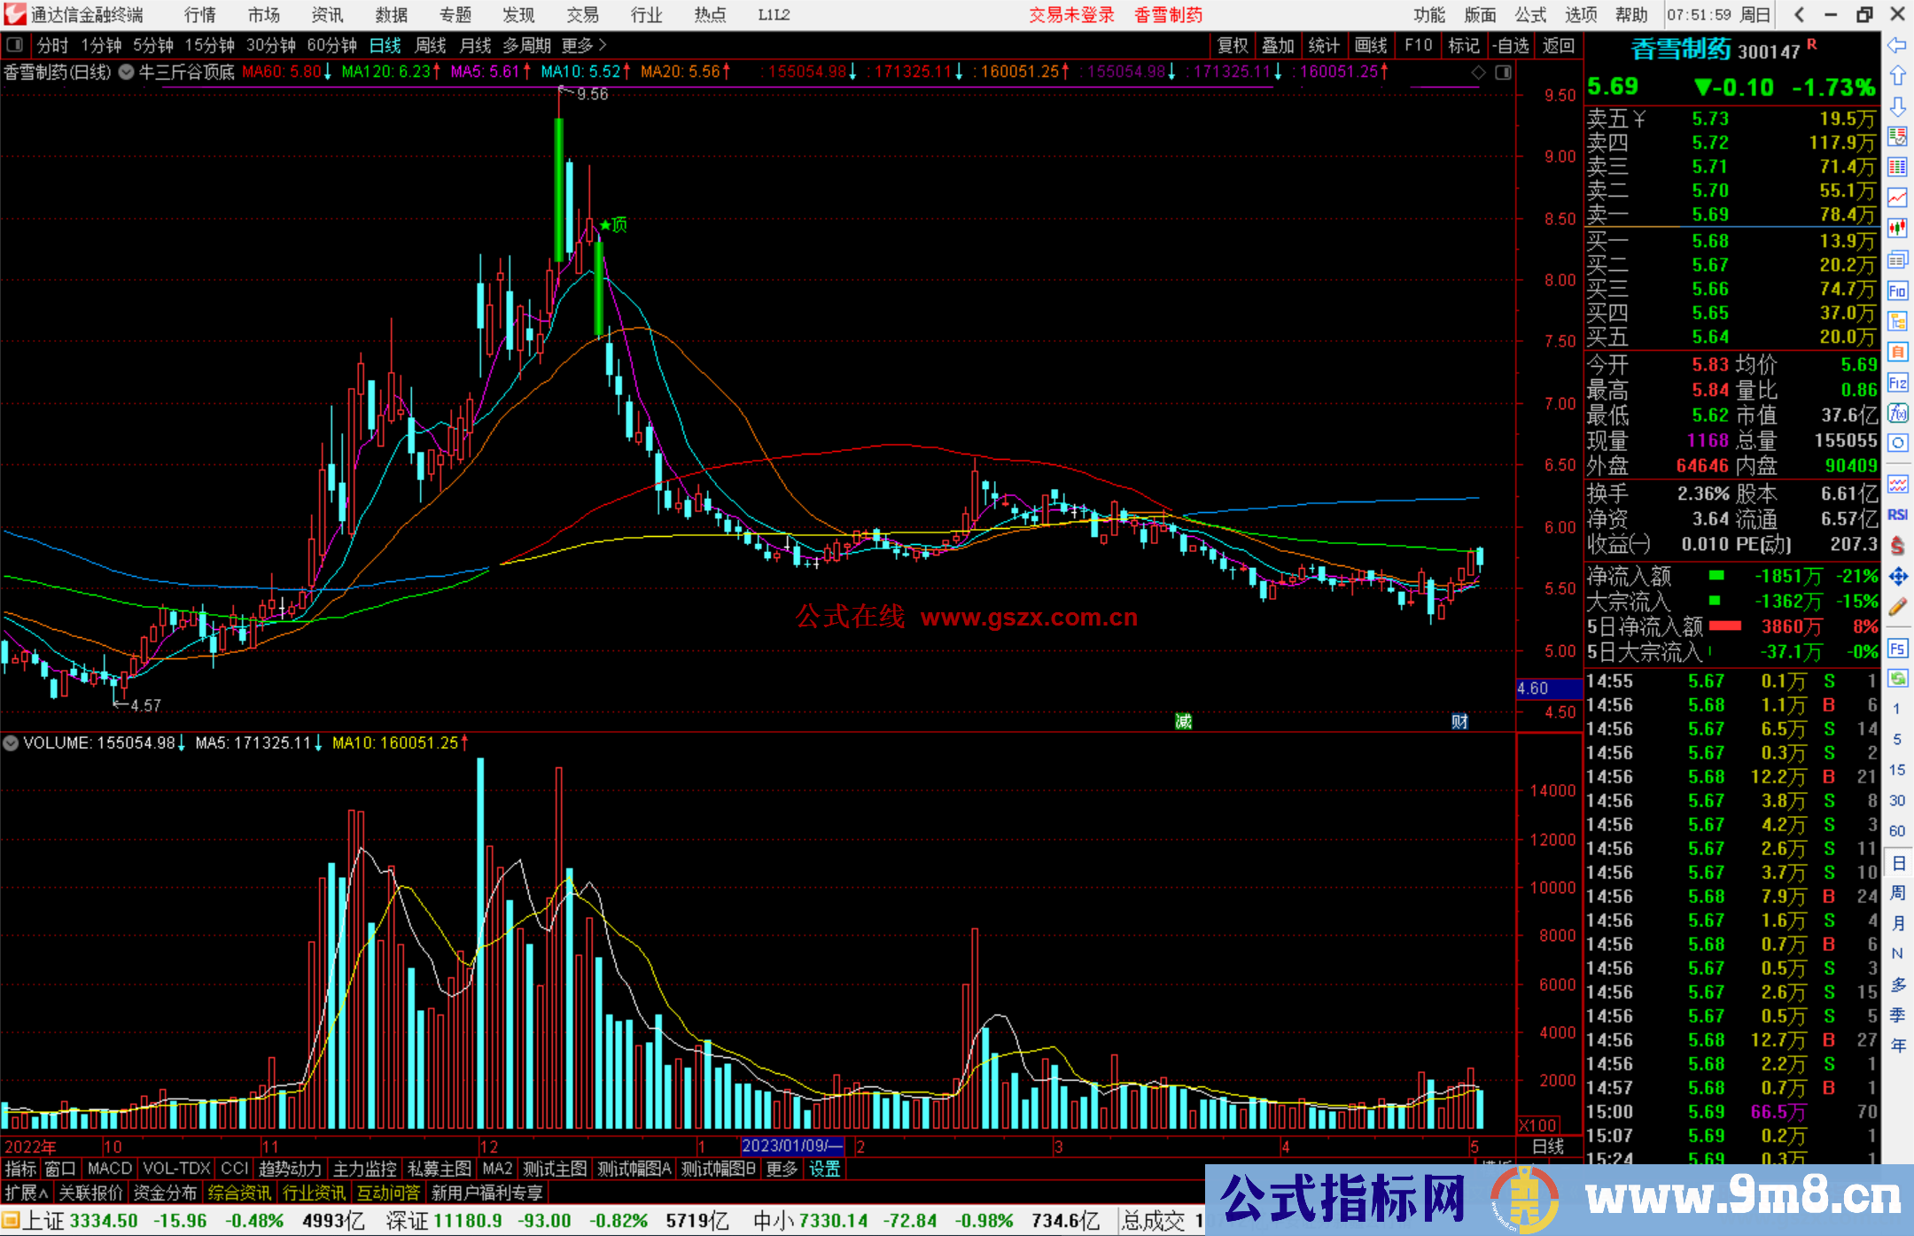Image resolution: width=1914 pixels, height=1236 pixels.
Task: Select the pencil drawing tool icon
Action: point(1897,607)
